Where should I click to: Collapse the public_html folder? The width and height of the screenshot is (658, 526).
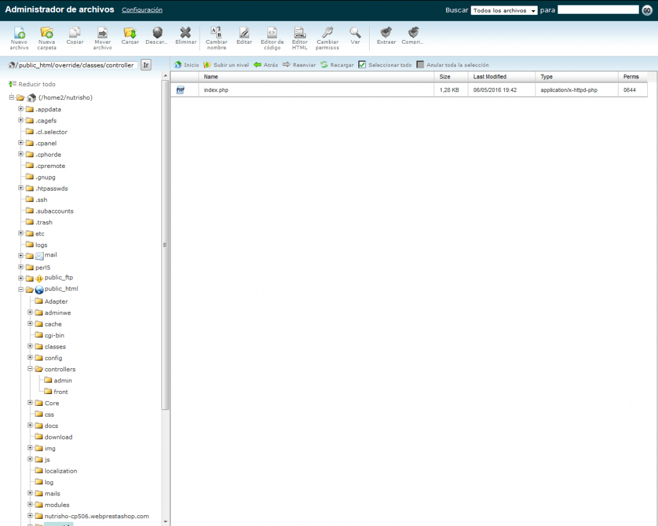20,289
